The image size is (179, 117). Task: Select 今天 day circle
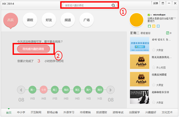click(44, 90)
